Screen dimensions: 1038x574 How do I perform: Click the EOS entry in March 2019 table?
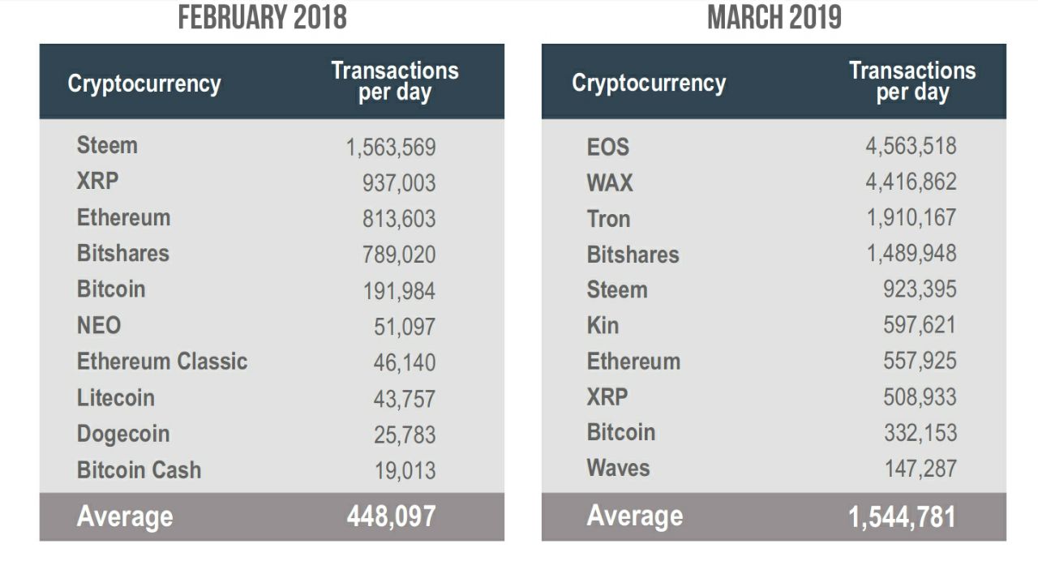[608, 147]
